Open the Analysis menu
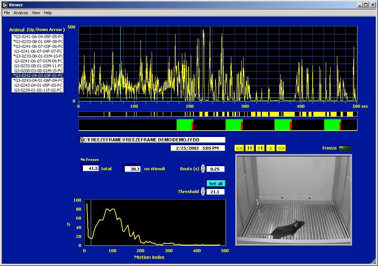Image resolution: width=378 pixels, height=266 pixels. click(x=21, y=13)
